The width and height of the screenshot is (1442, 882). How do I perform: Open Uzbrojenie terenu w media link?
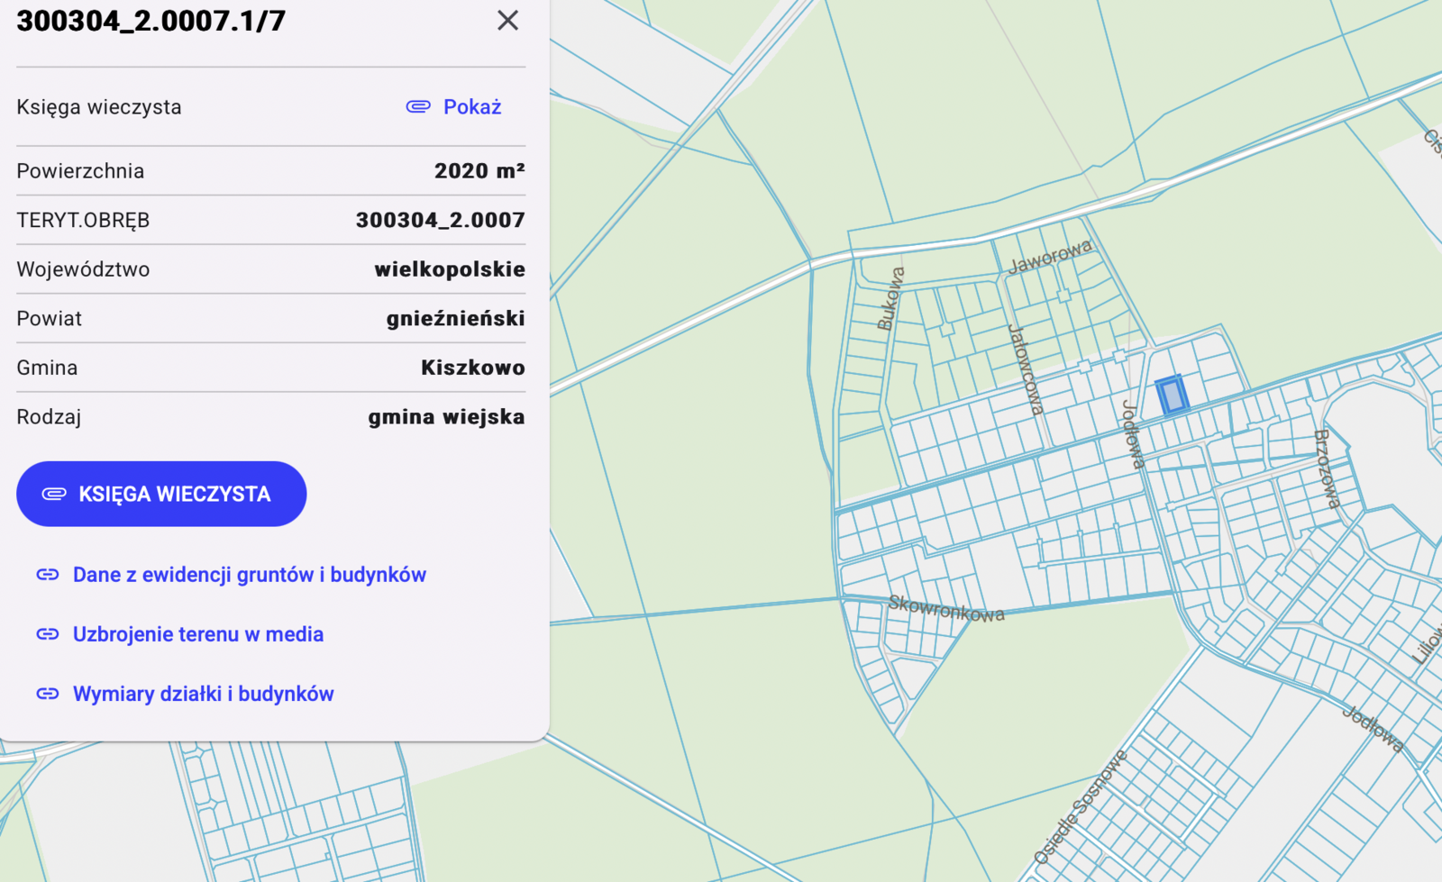point(197,634)
